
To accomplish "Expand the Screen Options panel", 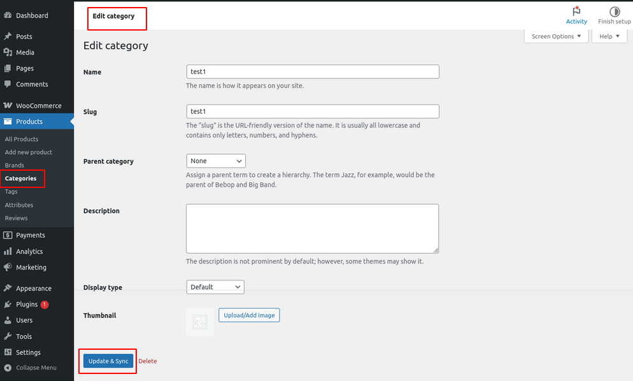I will coord(556,36).
